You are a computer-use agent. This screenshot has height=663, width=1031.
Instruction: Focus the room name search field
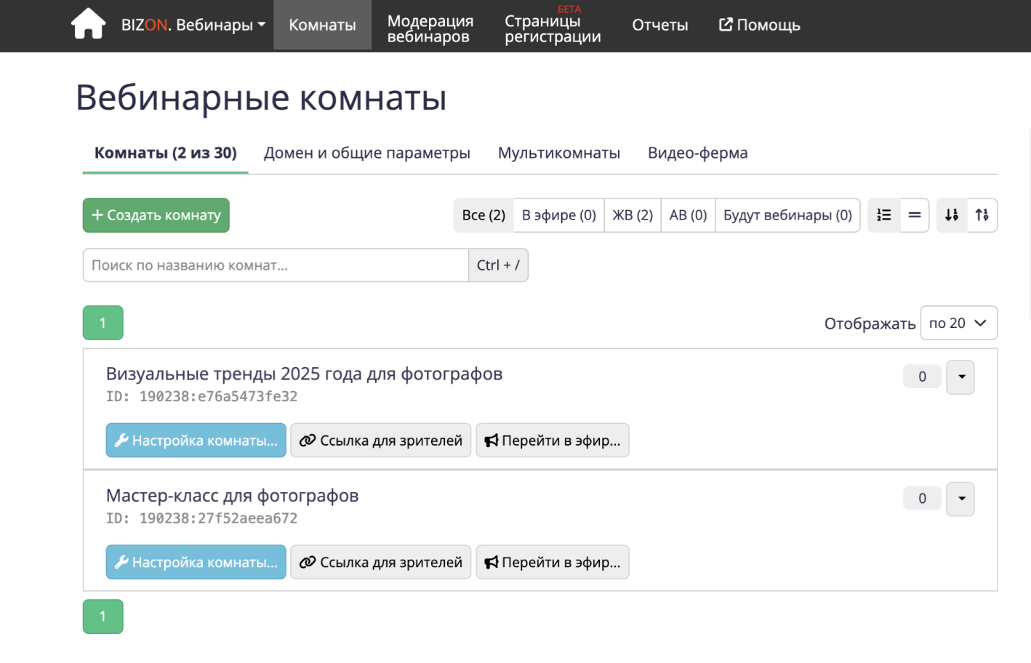[276, 265]
